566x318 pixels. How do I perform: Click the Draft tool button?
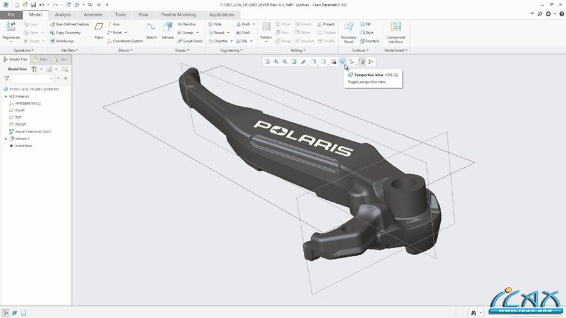(x=243, y=24)
